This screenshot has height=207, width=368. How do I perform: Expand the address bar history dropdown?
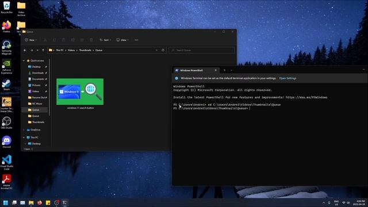point(156,50)
